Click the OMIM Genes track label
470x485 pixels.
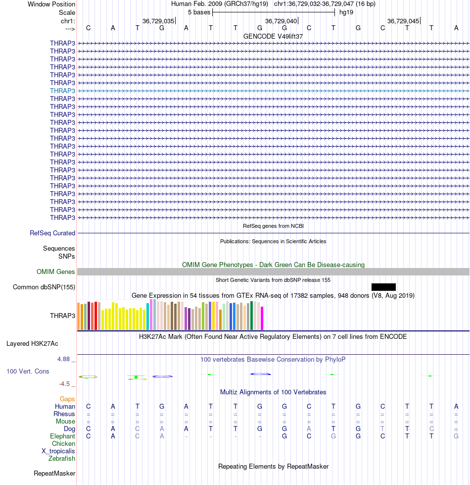coord(55,271)
